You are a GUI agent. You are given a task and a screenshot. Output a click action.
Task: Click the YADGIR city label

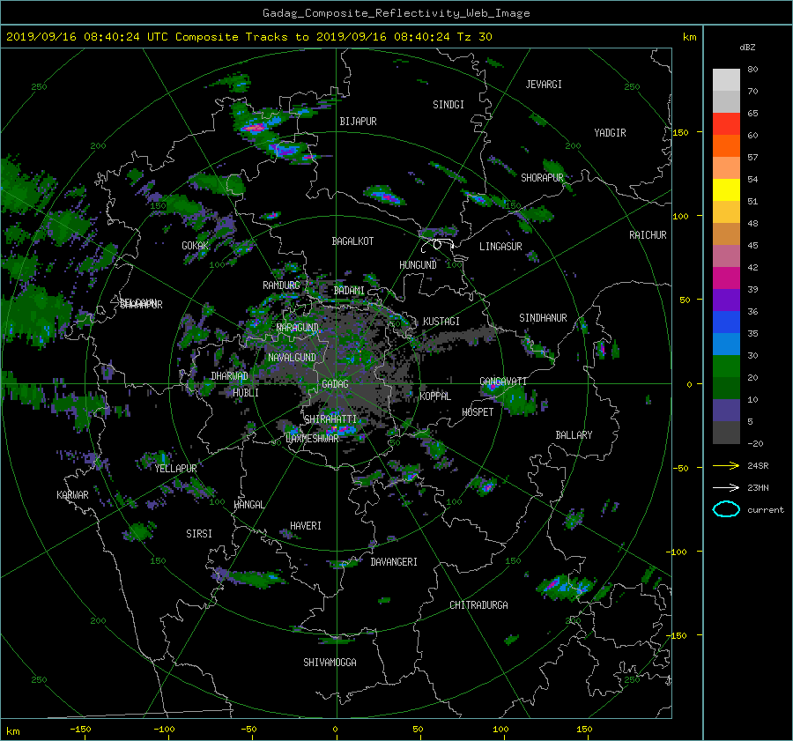pyautogui.click(x=610, y=133)
